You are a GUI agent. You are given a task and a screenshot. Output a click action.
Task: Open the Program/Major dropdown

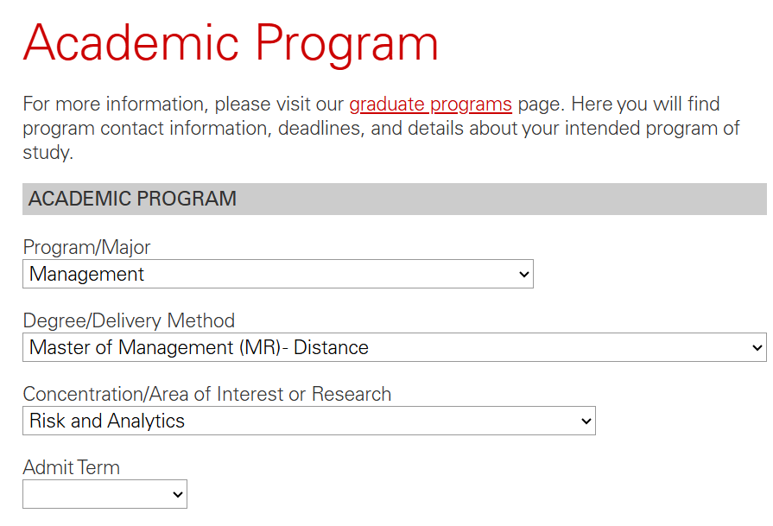tap(277, 275)
